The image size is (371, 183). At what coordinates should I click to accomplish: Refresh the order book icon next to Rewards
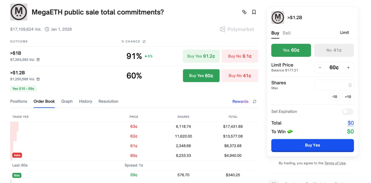click(254, 102)
